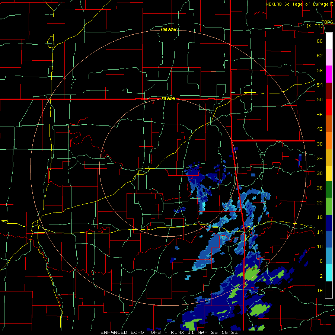
Task: Click the 'TOPS' legend title
Action: pyautogui.click(x=327, y=22)
